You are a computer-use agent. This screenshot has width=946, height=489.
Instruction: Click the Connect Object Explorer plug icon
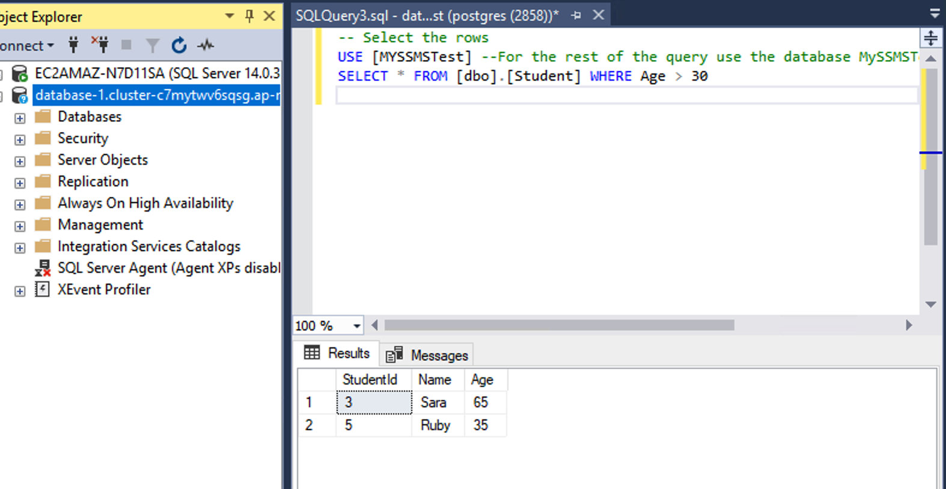point(73,45)
